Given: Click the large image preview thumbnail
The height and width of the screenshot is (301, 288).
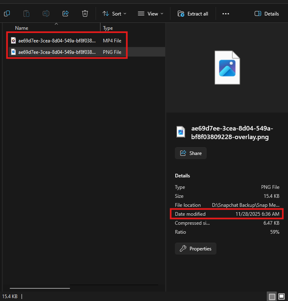Looking at the screenshot, I should [x=227, y=68].
